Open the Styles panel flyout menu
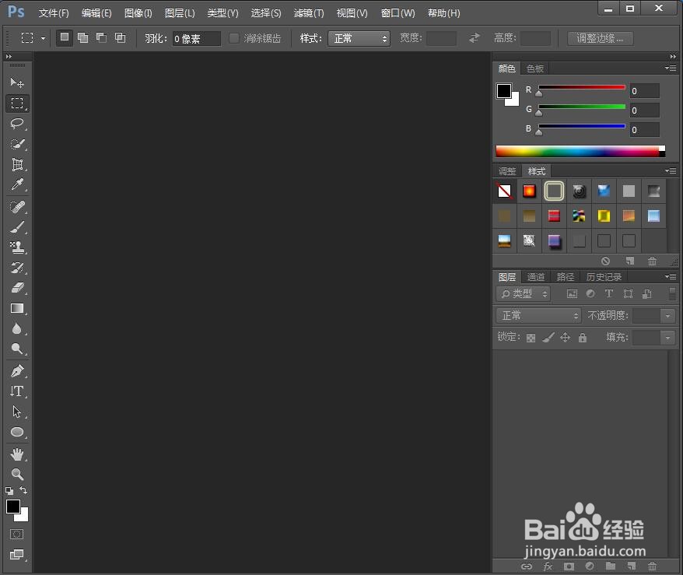The height and width of the screenshot is (575, 683). [671, 170]
